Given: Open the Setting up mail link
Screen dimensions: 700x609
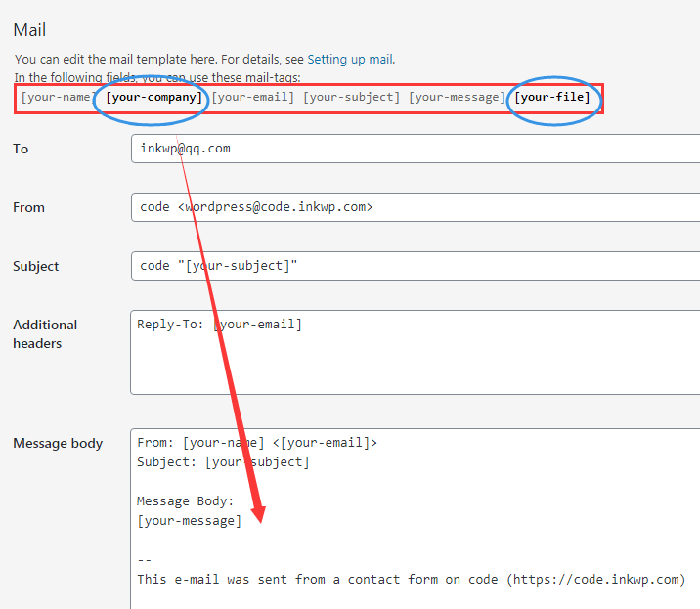Looking at the screenshot, I should [350, 59].
